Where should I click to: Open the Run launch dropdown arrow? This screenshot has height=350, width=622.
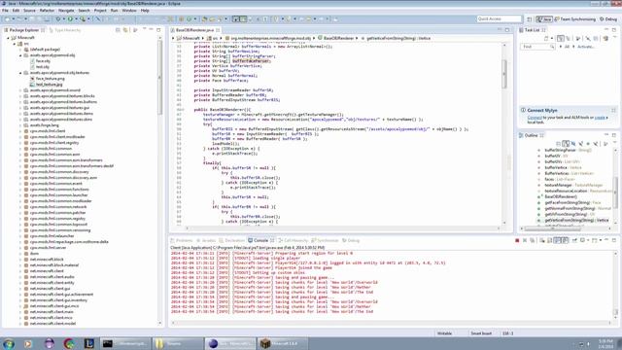(x=76, y=19)
